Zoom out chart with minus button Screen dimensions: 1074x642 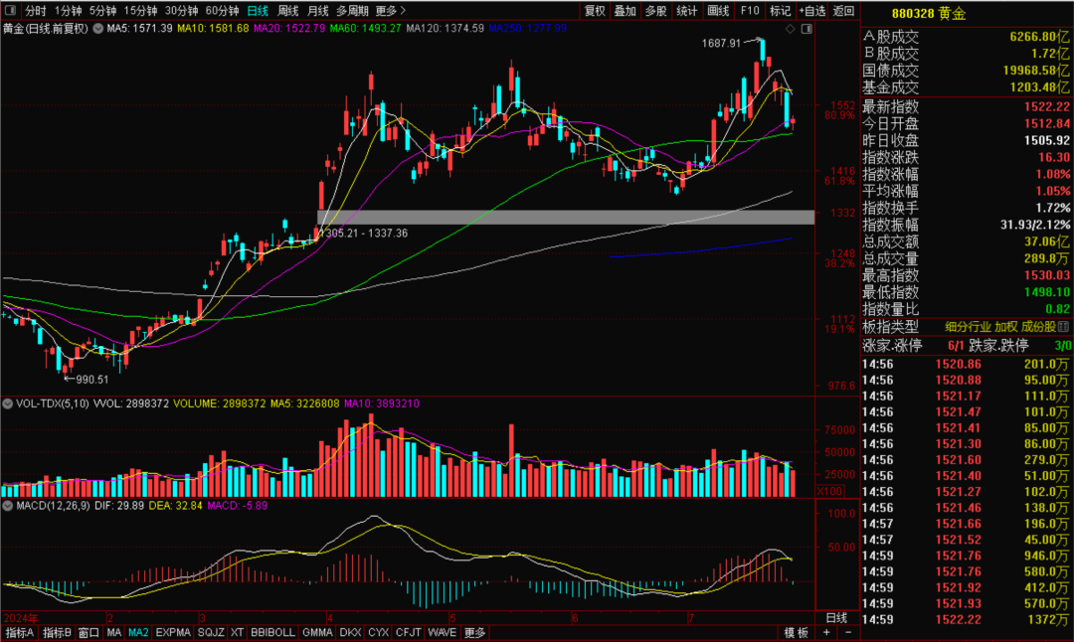coord(848,633)
